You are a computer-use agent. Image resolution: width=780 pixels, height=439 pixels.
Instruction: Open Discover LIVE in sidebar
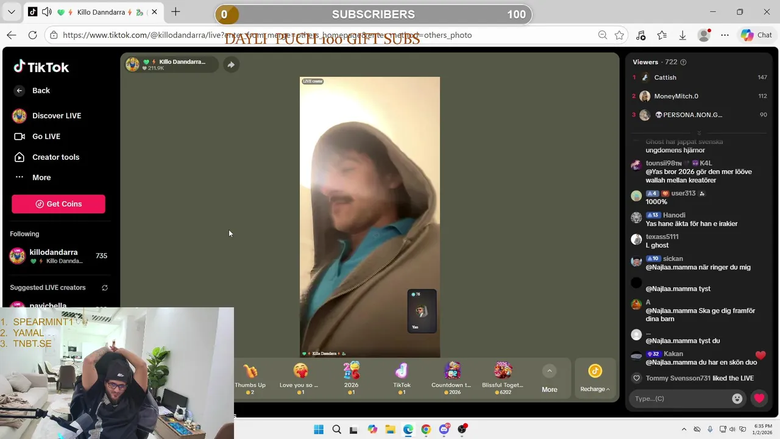[x=47, y=116]
